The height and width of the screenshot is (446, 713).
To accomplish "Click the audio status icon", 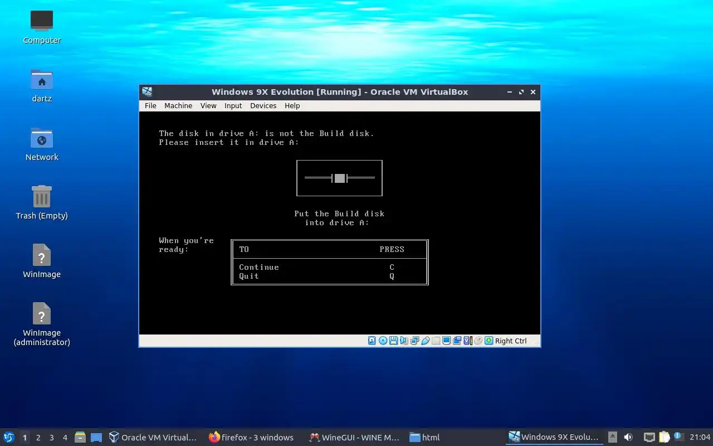I will (x=404, y=341).
